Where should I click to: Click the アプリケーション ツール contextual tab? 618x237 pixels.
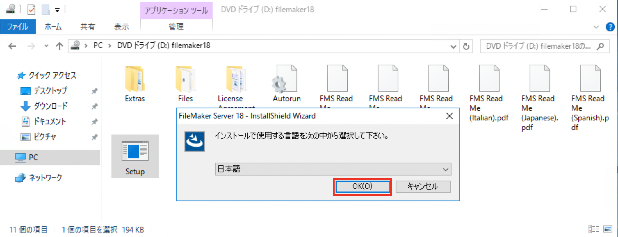176,11
